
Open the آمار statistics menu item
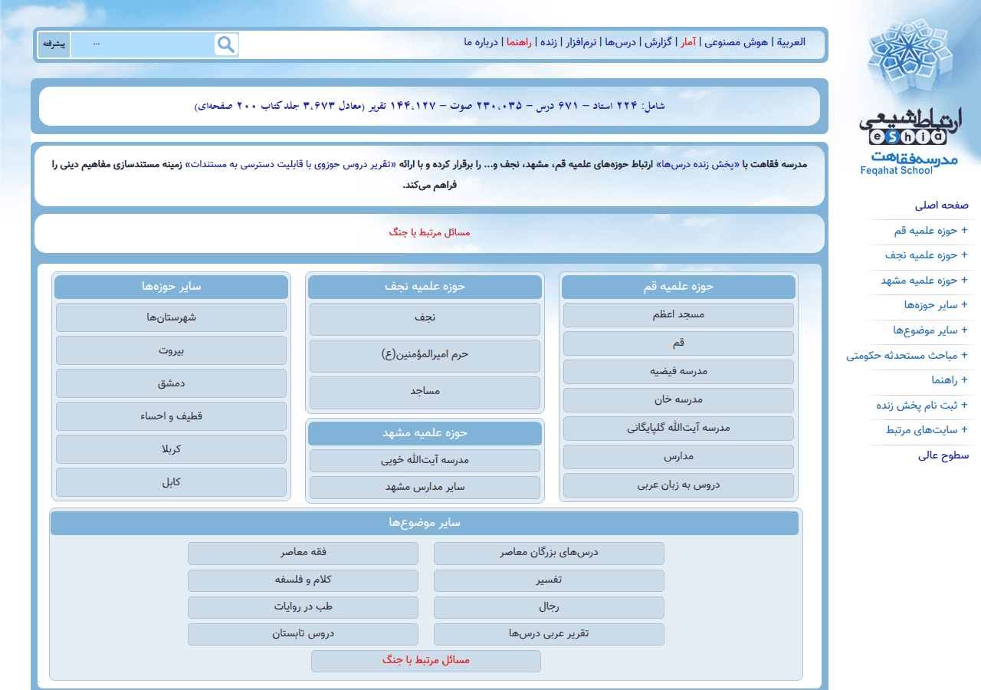click(x=688, y=42)
